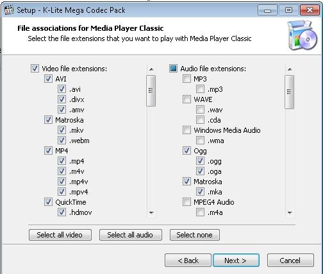Check the MPEG4 Audio group checkbox
The height and width of the screenshot is (274, 323).
[186, 202]
